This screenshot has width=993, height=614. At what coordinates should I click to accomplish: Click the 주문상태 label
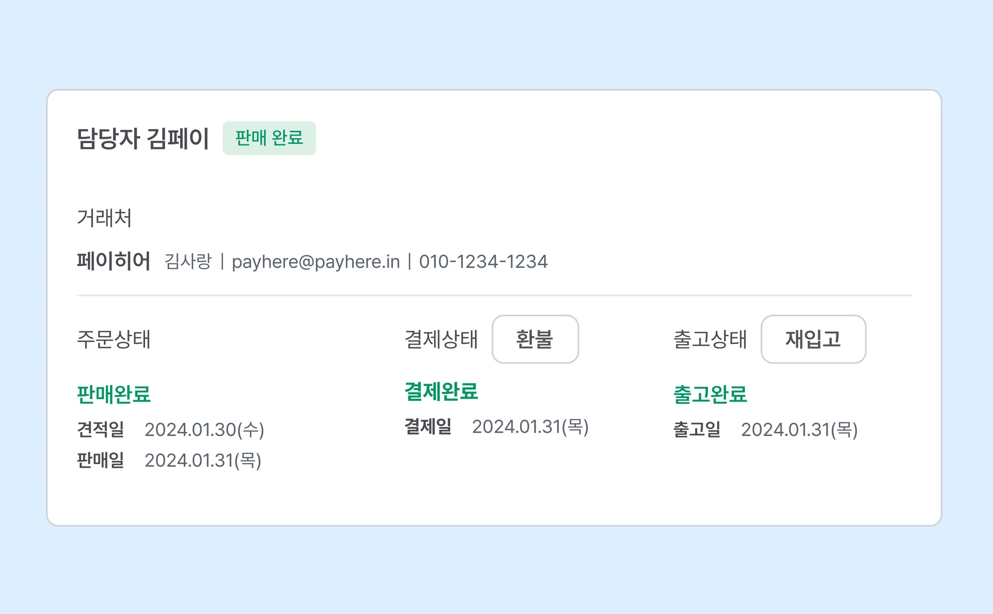coord(113,339)
